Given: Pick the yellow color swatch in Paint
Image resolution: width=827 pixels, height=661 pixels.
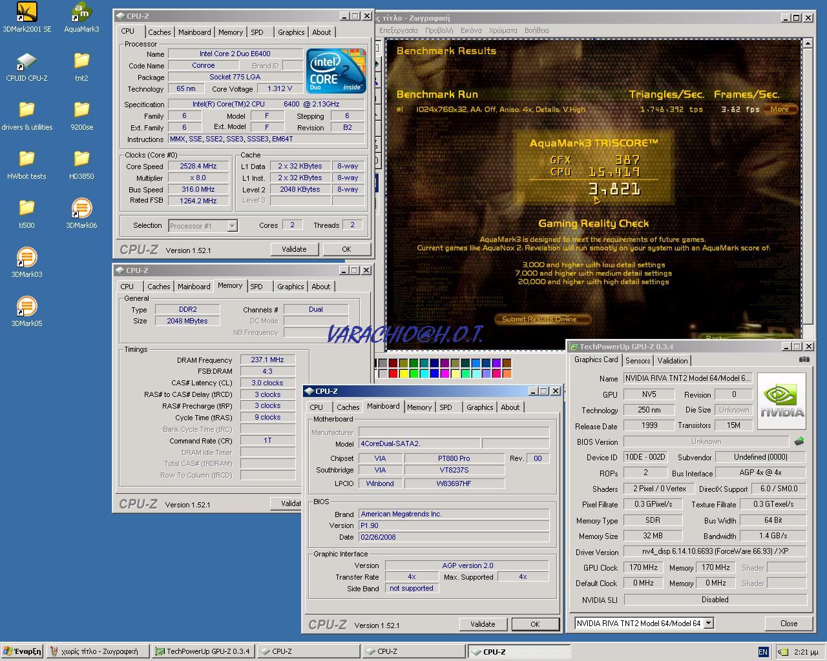Looking at the screenshot, I should coord(403,373).
